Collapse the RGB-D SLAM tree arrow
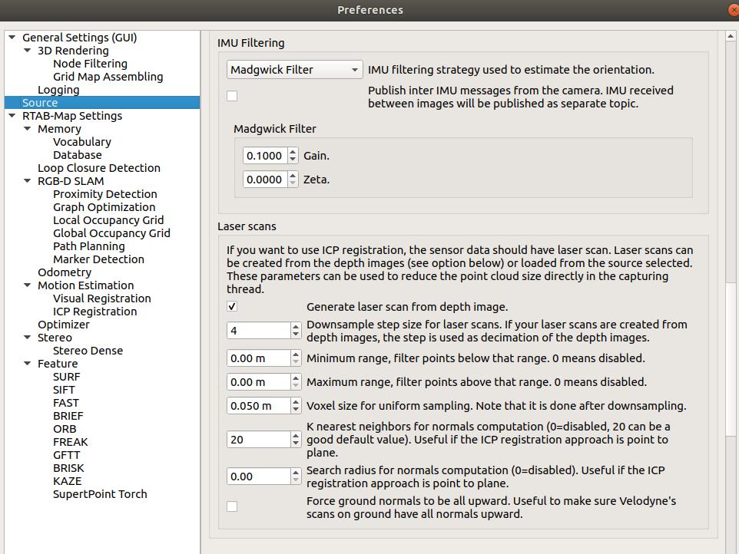Screen dimensions: 739x554 28,181
